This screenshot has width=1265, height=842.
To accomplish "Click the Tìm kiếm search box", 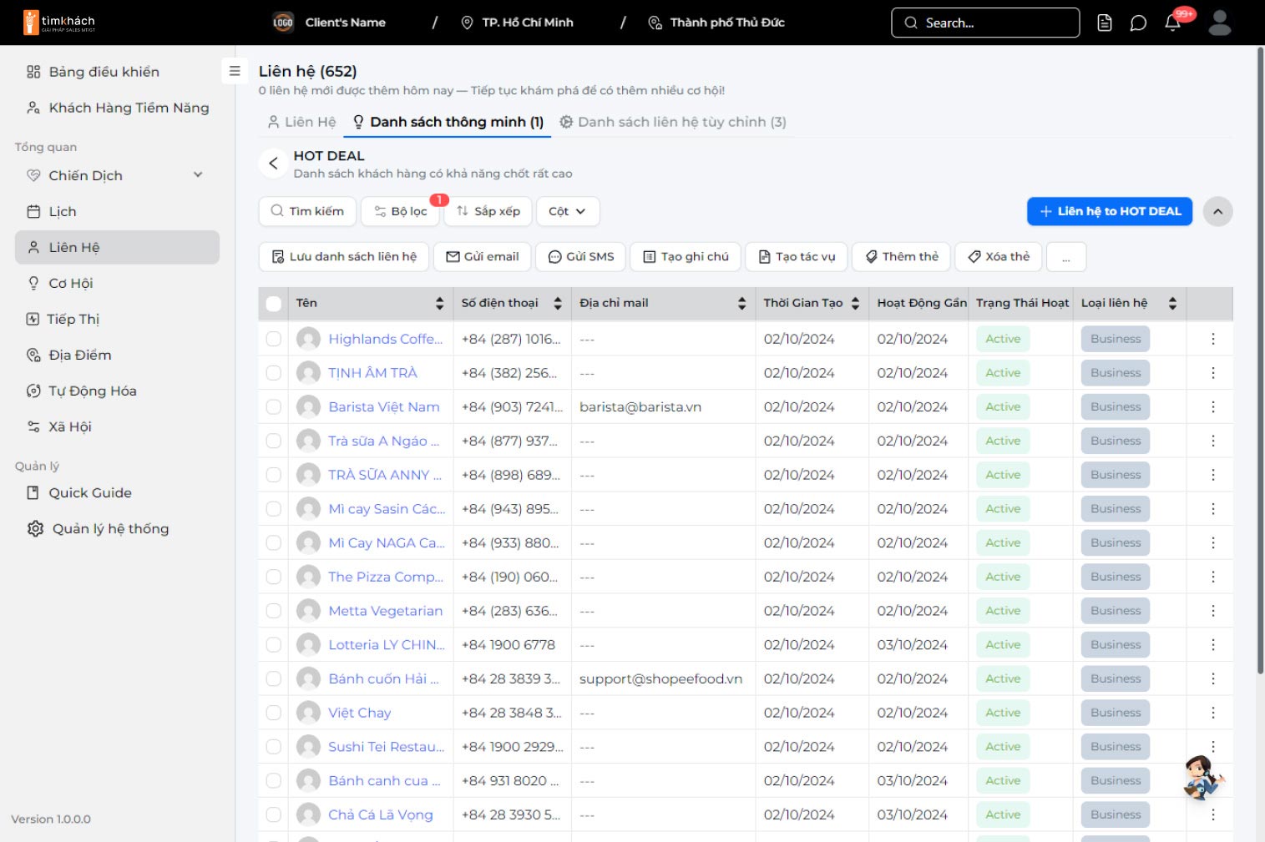I will pos(307,211).
